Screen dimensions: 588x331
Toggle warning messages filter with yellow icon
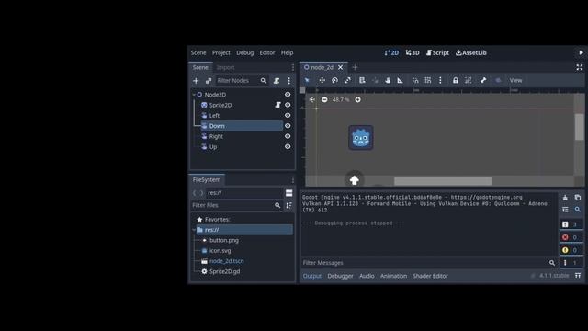coord(571,250)
